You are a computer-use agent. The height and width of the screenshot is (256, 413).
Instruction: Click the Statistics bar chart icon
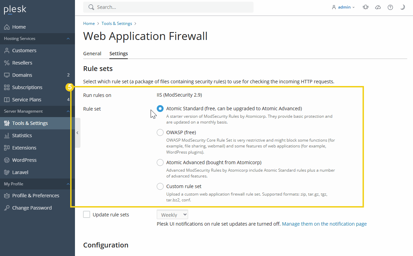[6, 136]
